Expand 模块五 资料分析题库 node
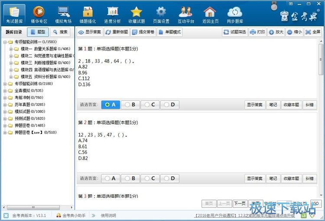 coord(11,77)
